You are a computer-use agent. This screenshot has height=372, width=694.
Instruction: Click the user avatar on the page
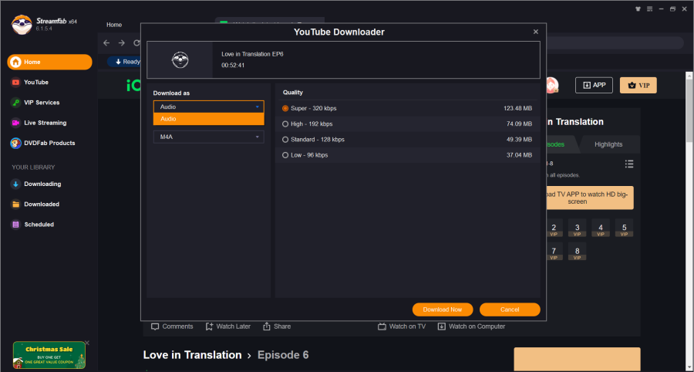click(551, 86)
